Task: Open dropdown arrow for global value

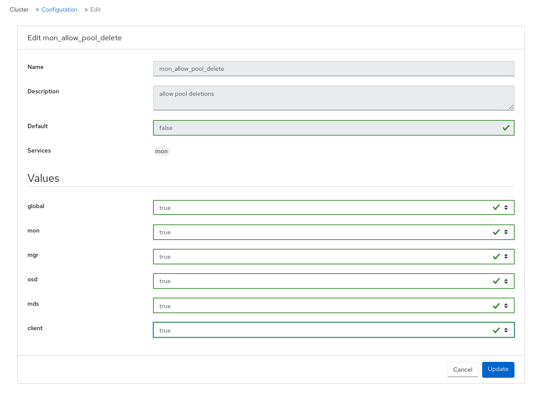Action: 506,207
